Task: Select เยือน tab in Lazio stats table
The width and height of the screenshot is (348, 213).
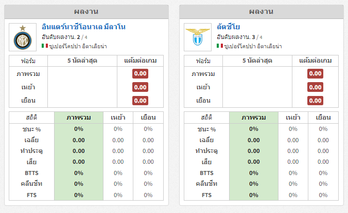Action: [323, 118]
